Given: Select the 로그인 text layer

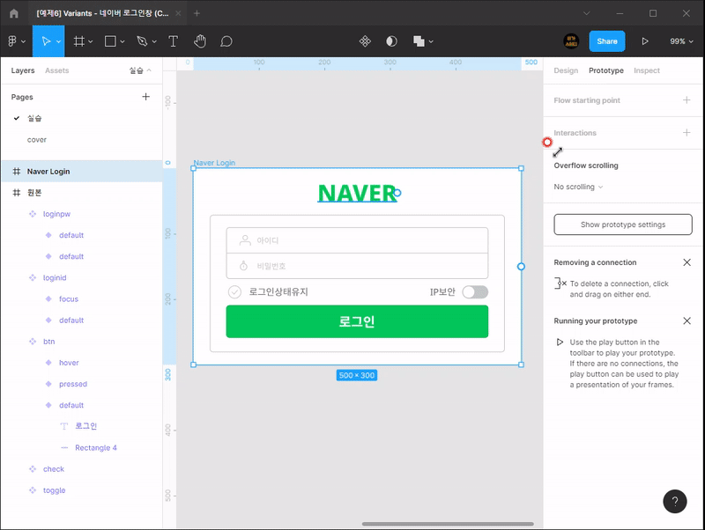Looking at the screenshot, I should tap(81, 426).
